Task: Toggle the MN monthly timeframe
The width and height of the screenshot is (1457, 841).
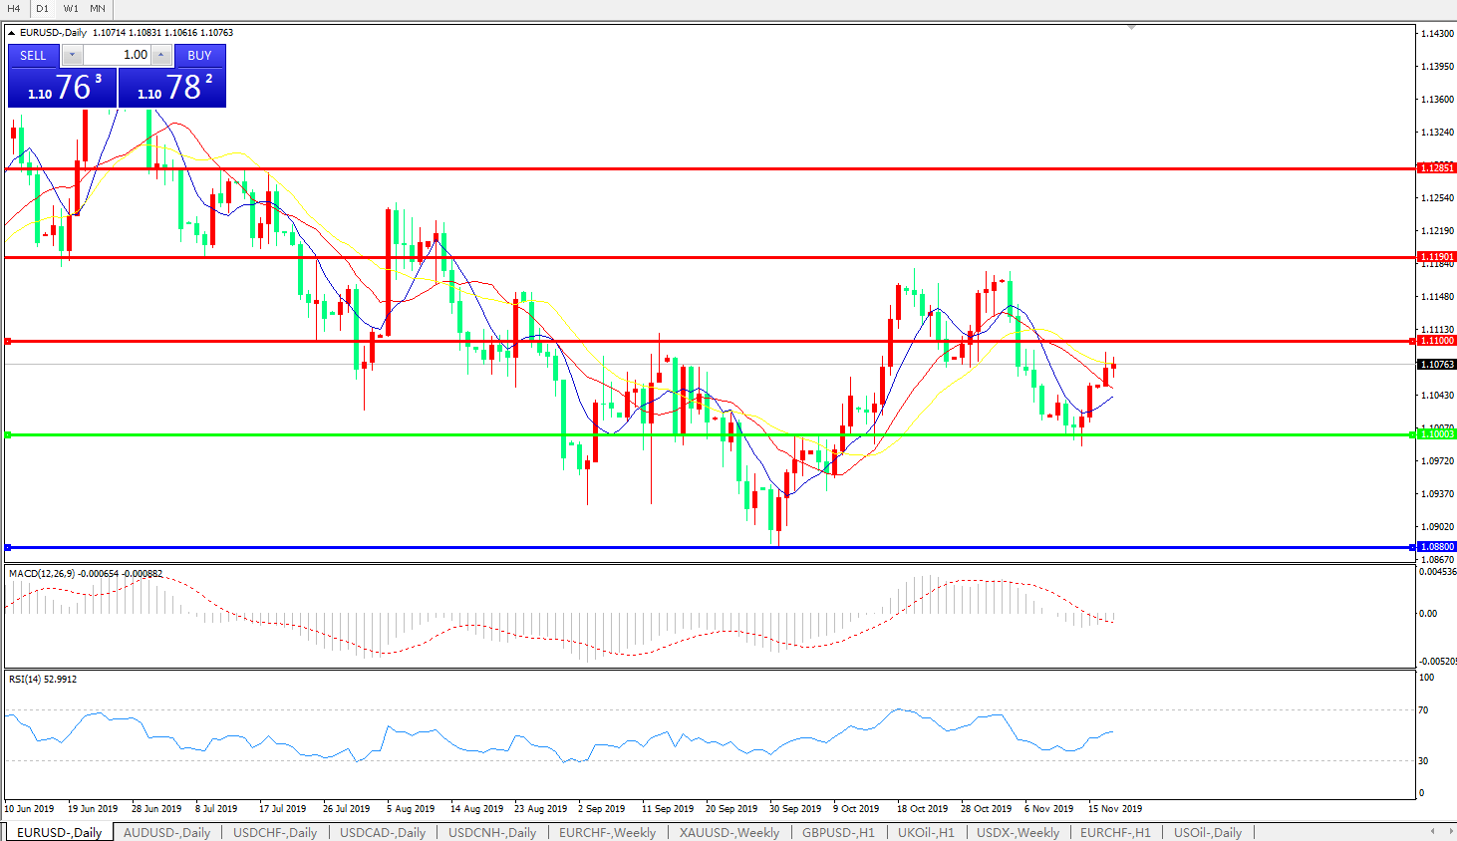Action: tap(98, 8)
